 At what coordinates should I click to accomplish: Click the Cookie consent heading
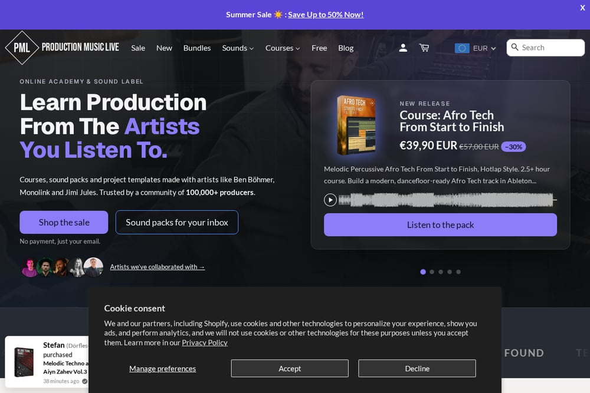[135, 308]
